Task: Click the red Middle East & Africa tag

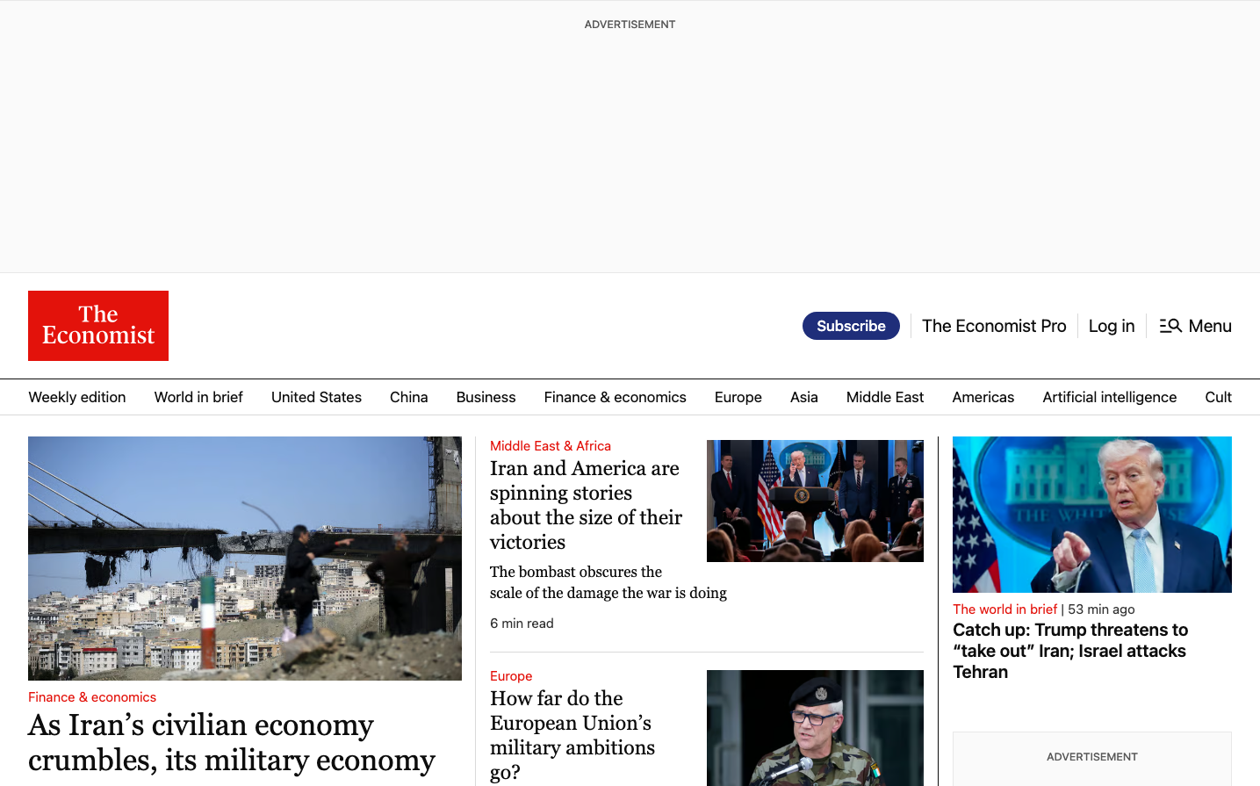Action: pyautogui.click(x=551, y=446)
